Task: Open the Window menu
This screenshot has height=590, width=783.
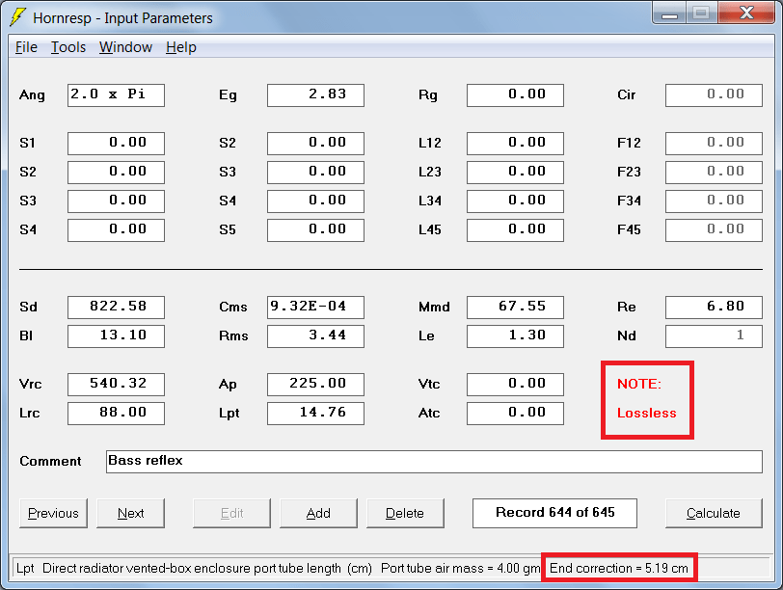Action: point(125,47)
